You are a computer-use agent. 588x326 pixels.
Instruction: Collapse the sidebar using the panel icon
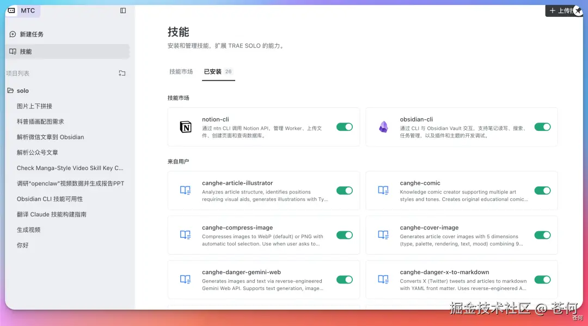pyautogui.click(x=123, y=10)
